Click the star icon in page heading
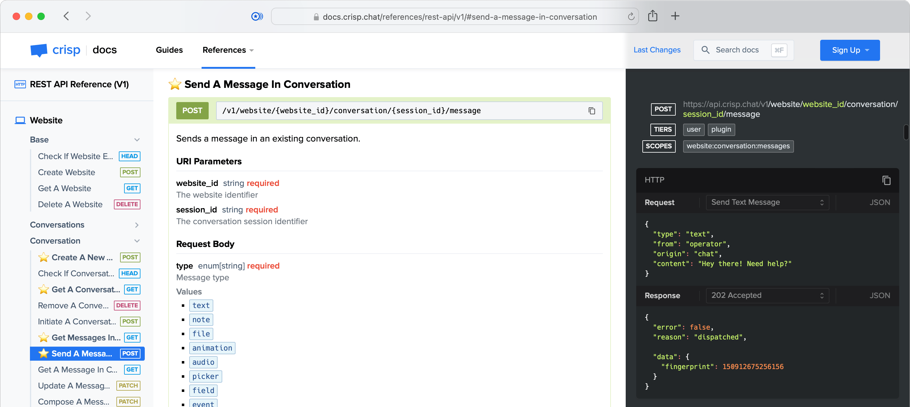Screen dimensions: 910x407 pos(175,84)
